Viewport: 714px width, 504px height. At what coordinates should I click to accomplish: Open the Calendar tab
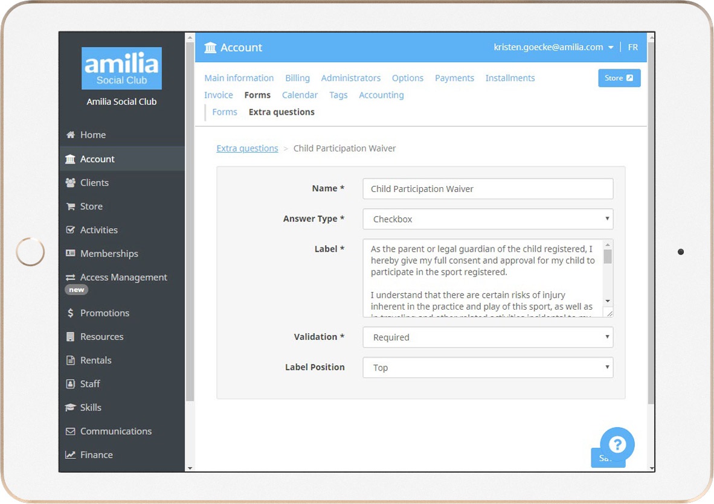pos(300,95)
